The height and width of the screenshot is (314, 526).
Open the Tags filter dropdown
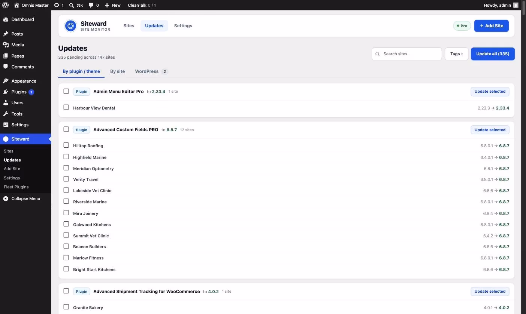(456, 54)
